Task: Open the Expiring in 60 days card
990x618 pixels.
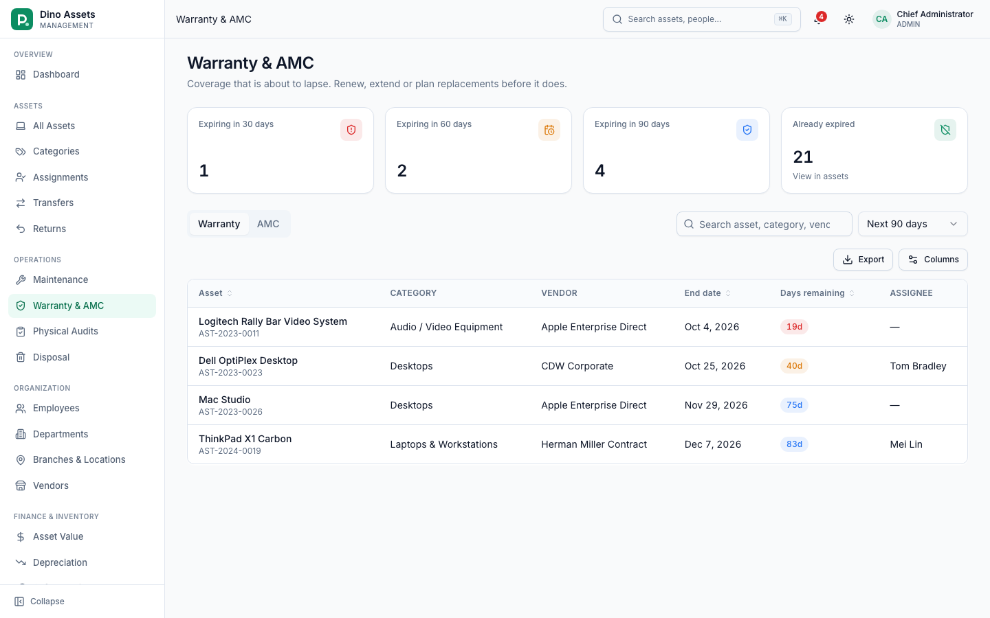Action: 478,150
